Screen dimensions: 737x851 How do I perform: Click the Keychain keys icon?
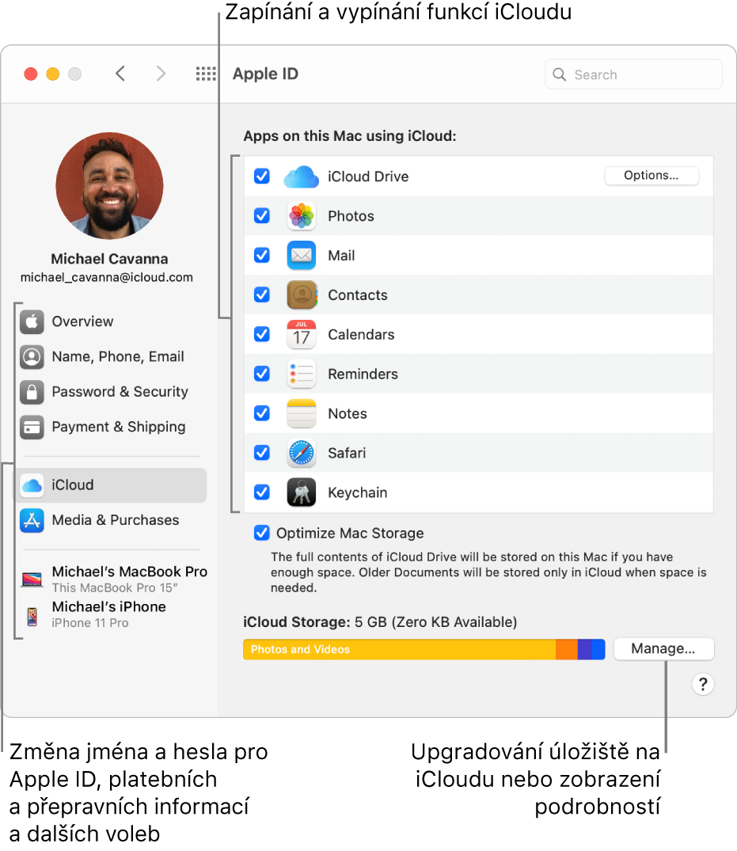tap(301, 492)
